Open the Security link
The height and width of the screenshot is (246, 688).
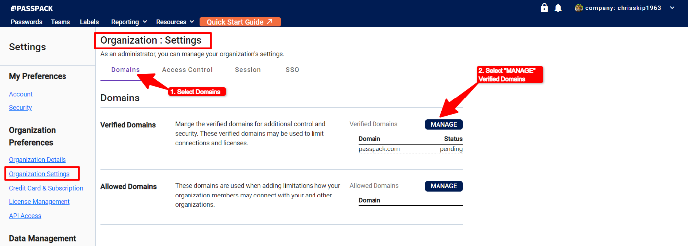tap(20, 108)
